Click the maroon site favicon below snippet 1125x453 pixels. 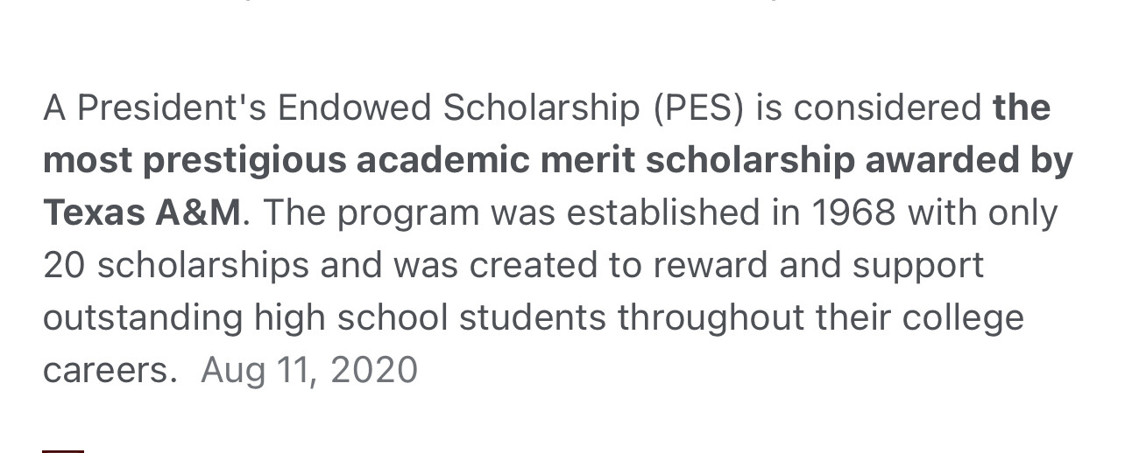(63, 450)
